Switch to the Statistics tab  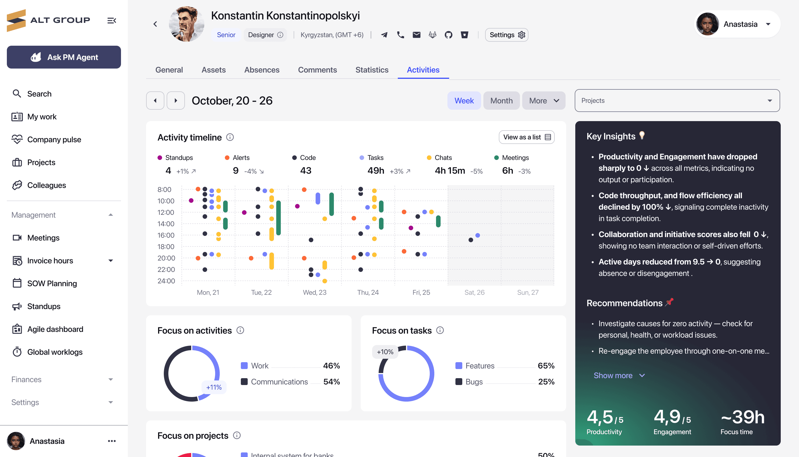(x=372, y=70)
